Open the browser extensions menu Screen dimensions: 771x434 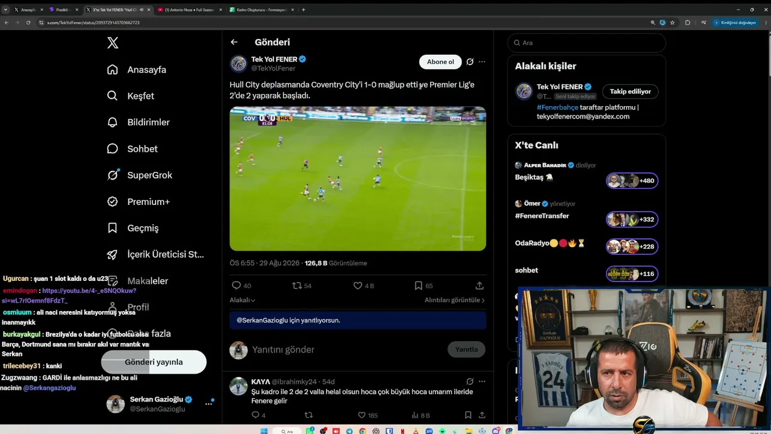click(x=687, y=22)
